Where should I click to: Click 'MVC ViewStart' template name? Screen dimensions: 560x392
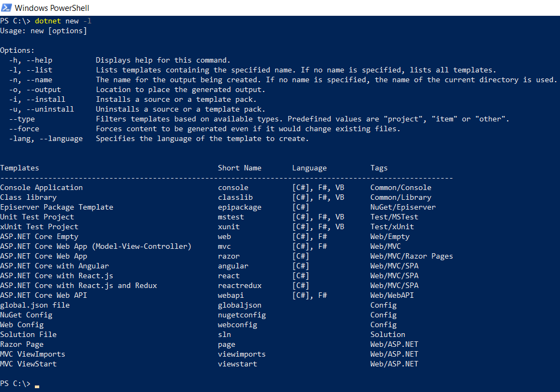coord(28,364)
